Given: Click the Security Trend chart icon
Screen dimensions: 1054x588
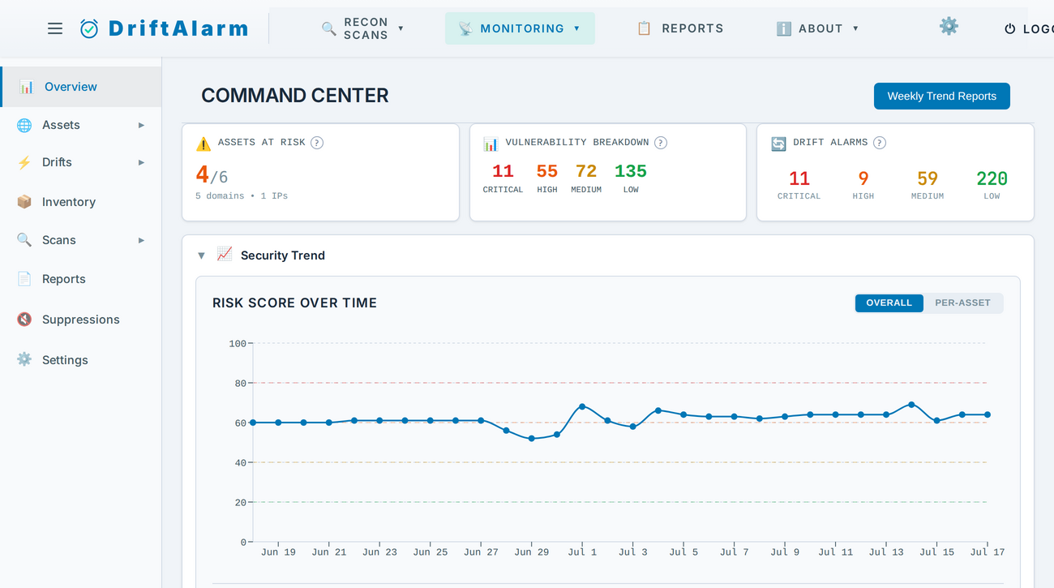Looking at the screenshot, I should tap(225, 255).
